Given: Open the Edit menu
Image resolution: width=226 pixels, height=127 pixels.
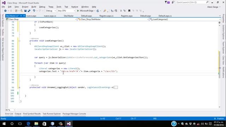Looking at the screenshot, I should point(10,7).
